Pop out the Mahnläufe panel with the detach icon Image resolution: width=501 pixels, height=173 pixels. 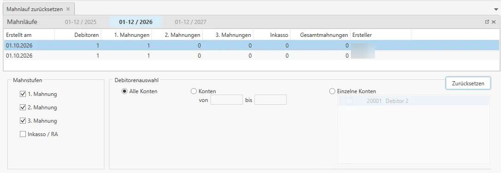(487, 22)
